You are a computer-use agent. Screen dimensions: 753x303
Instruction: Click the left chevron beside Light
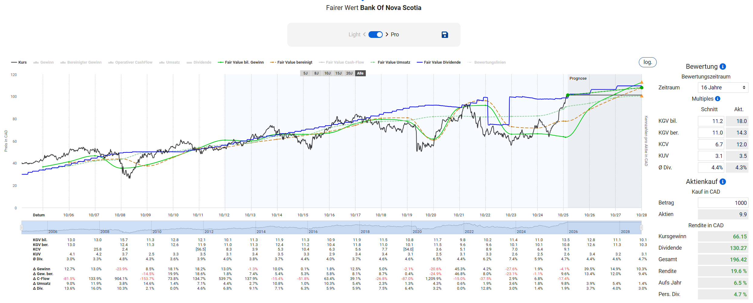(364, 35)
